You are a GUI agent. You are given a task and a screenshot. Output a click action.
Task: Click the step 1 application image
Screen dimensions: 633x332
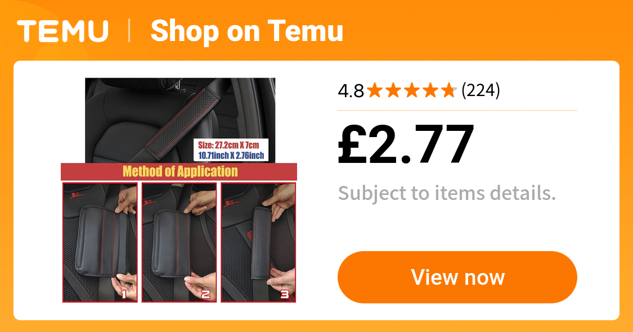coord(100,242)
